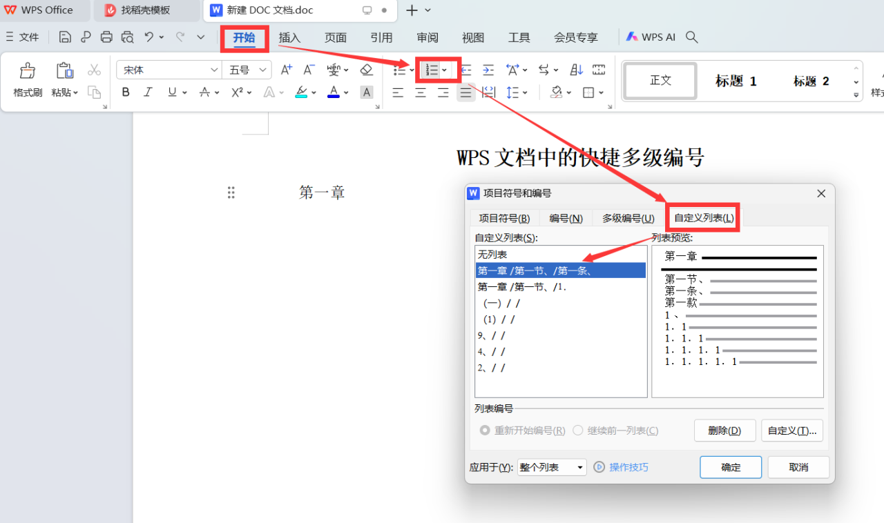Image resolution: width=884 pixels, height=523 pixels.
Task: Click the eraser Clear Formatting icon
Action: tap(367, 70)
